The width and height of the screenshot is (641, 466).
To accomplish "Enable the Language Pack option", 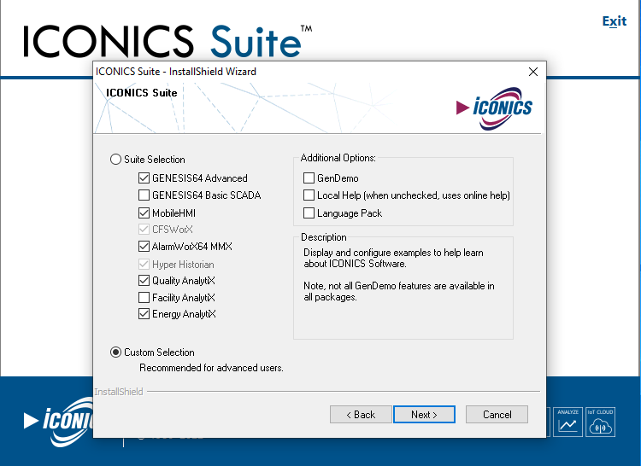I will click(x=309, y=213).
